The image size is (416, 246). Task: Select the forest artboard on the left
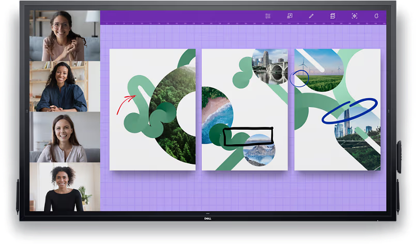(152, 110)
